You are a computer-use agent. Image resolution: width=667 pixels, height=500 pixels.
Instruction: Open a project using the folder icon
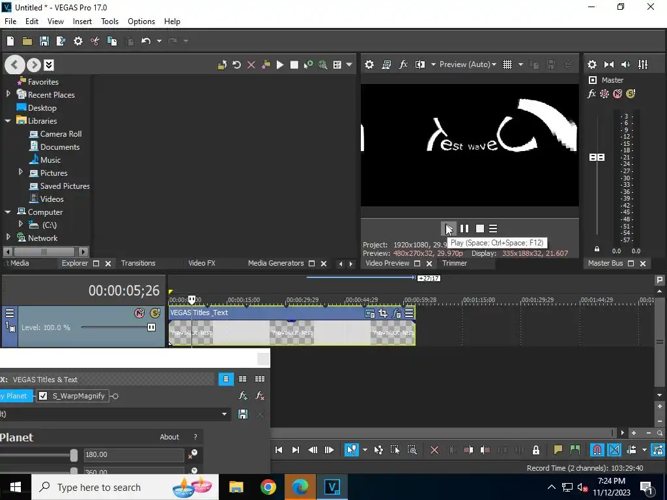[x=27, y=41]
